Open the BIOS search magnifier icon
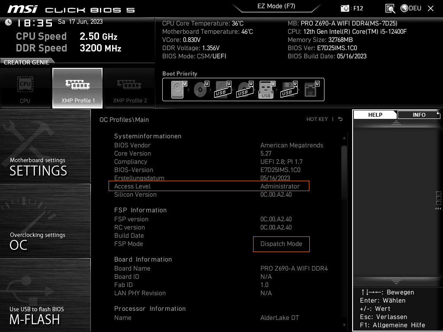The height and width of the screenshot is (332, 443). click(x=390, y=9)
